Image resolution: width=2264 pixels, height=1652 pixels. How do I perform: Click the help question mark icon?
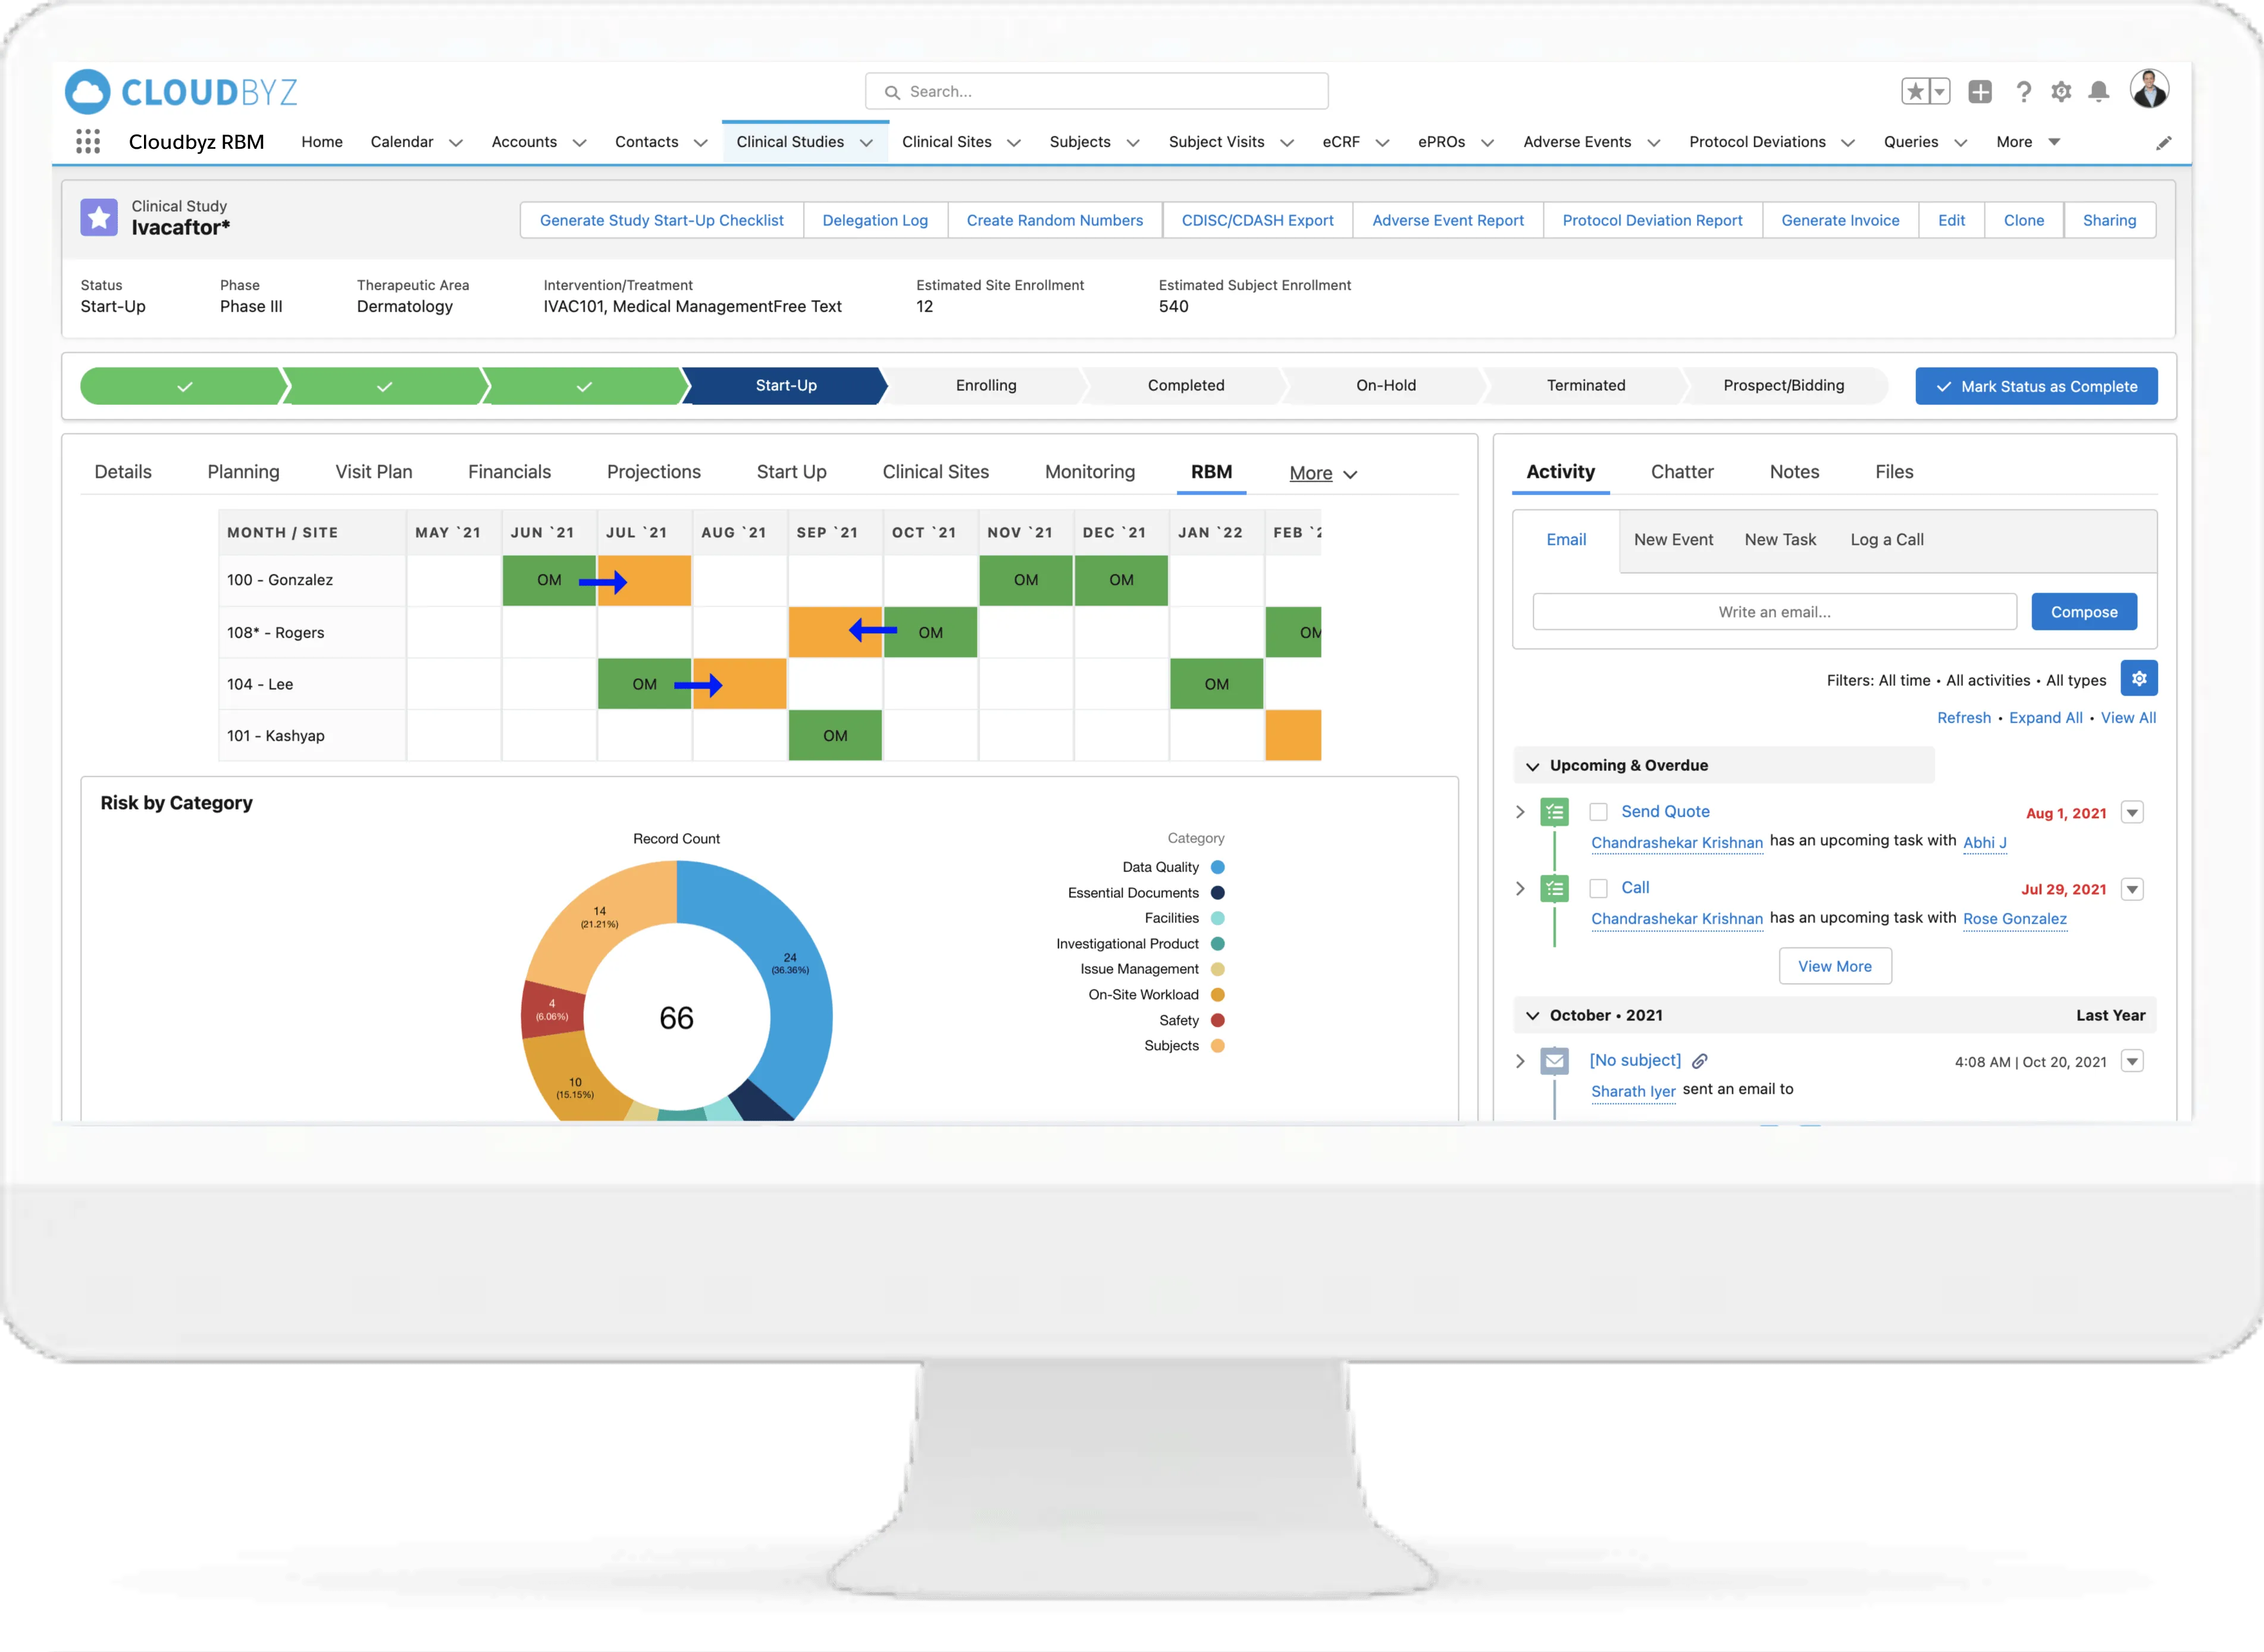click(2024, 91)
